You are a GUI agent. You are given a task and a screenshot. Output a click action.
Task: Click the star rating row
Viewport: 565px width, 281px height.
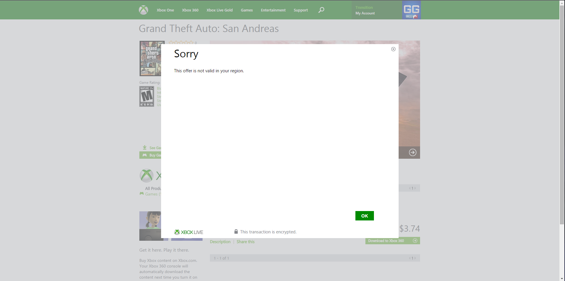(181, 43)
